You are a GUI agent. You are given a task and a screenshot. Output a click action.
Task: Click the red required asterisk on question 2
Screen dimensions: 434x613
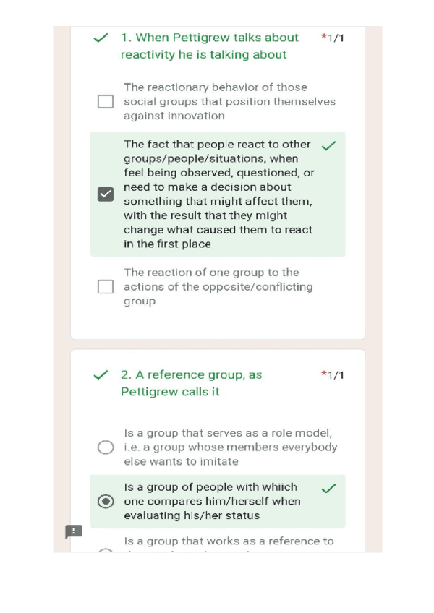[323, 374]
